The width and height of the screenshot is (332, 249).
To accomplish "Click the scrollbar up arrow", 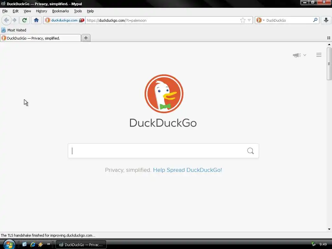I will click(x=329, y=44).
